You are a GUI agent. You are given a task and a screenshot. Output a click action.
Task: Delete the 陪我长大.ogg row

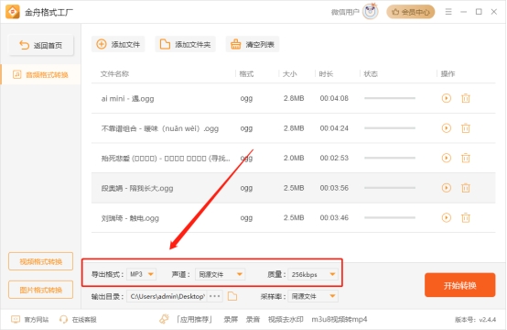click(466, 188)
